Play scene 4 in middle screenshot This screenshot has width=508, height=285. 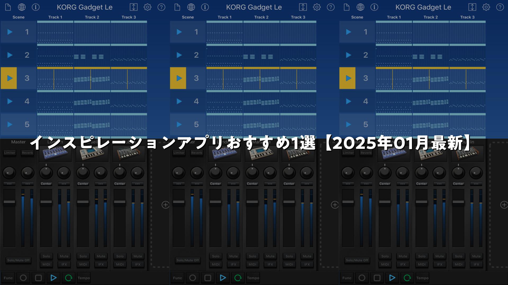point(179,101)
